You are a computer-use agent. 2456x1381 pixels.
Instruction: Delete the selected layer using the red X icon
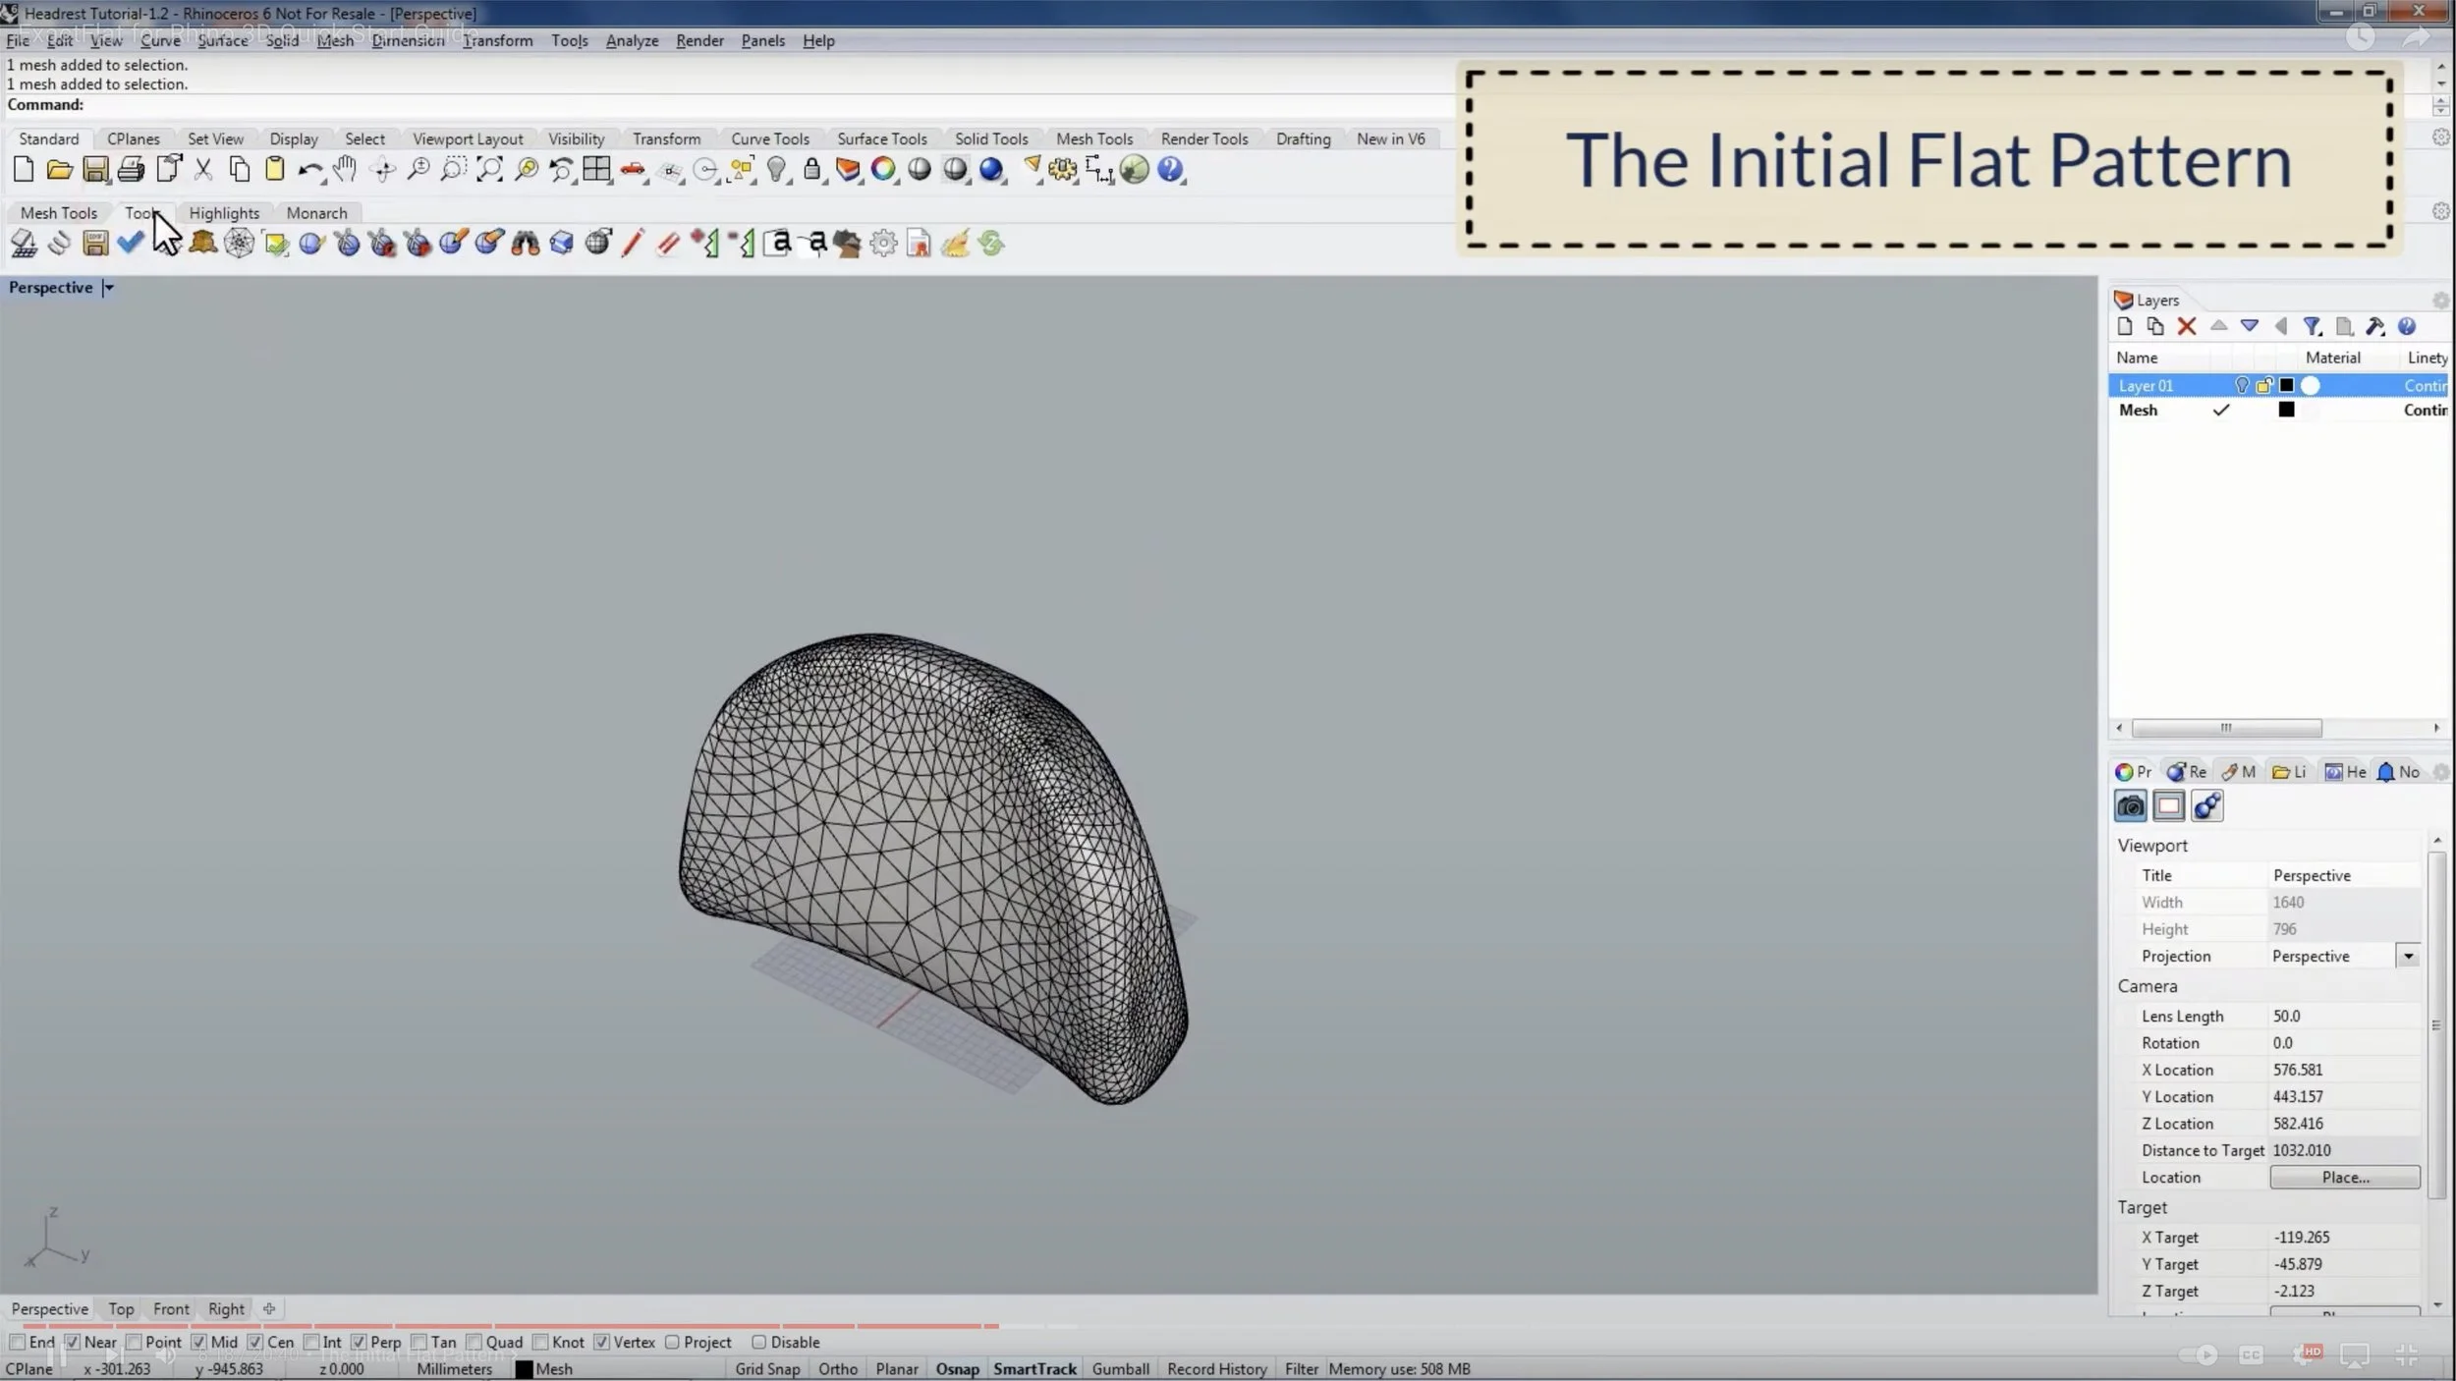tap(2186, 326)
